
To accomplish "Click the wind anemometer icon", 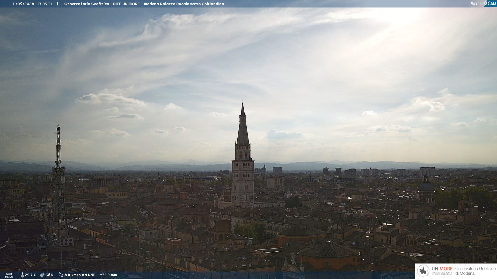I will [61, 275].
